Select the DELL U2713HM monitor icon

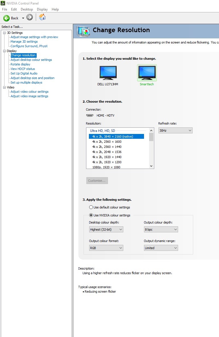108,73
